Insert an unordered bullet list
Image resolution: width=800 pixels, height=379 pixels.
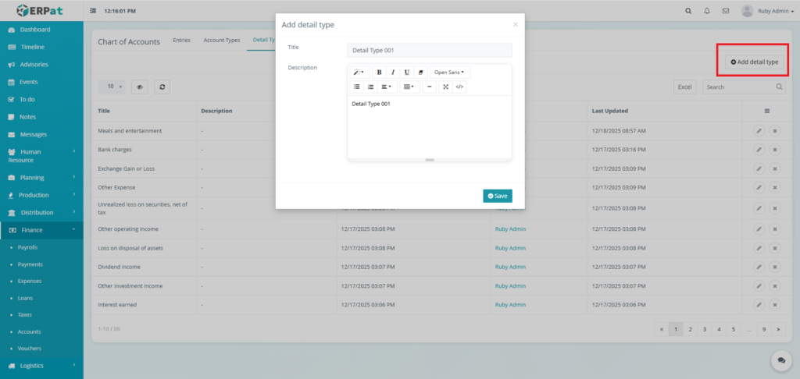(357, 87)
